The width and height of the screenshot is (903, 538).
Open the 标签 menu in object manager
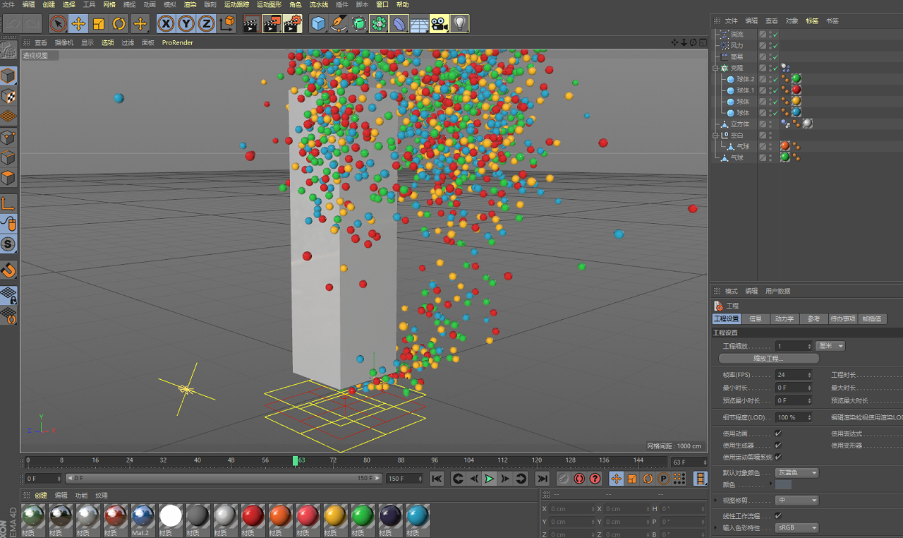pos(812,20)
